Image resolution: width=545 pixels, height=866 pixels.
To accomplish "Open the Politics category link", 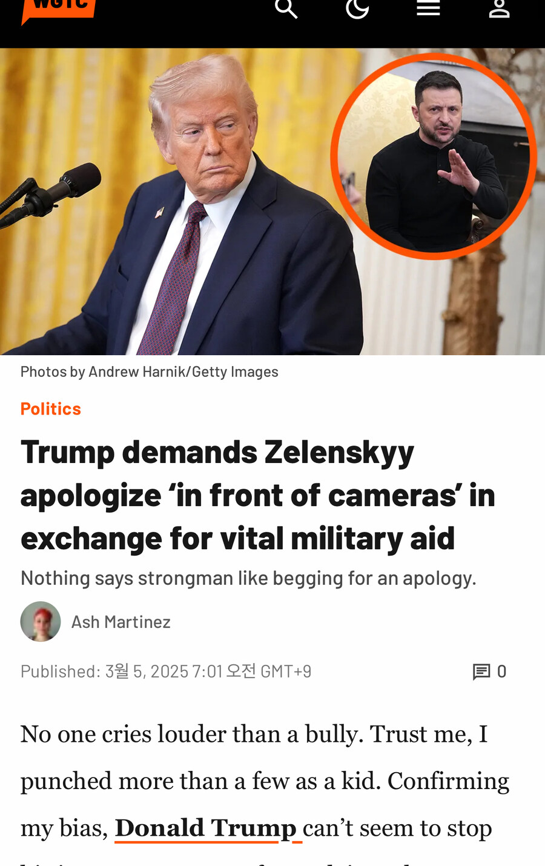I will pyautogui.click(x=51, y=409).
